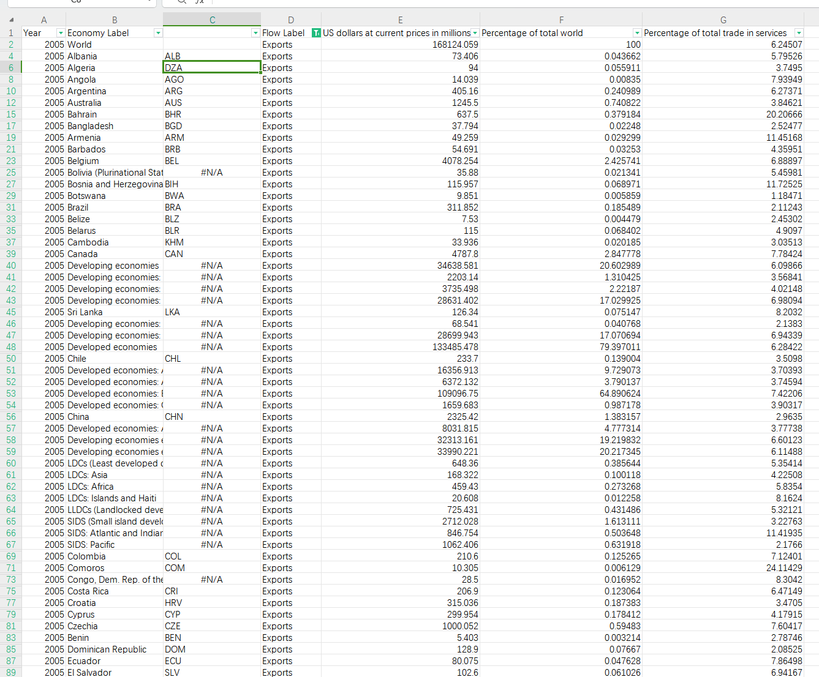Open the Year column filter dropdown
Screen dimensions: 819x677
[60, 33]
